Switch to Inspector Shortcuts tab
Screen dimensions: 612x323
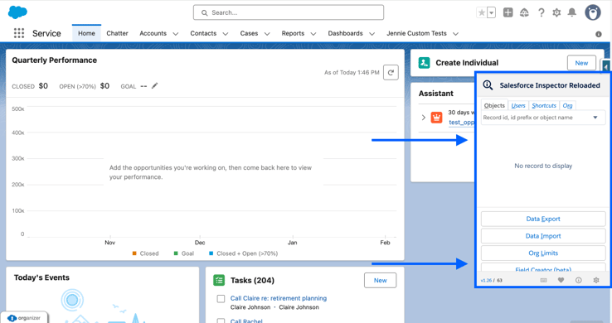544,105
